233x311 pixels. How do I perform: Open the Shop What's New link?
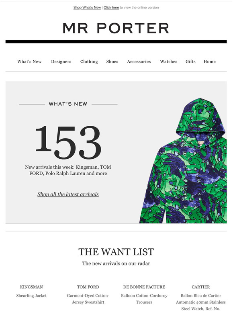coord(87,8)
